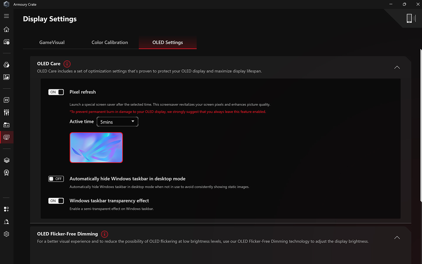The image size is (422, 264).
Task: Enable automatically hide Windows taskbar
Action: pos(56,179)
